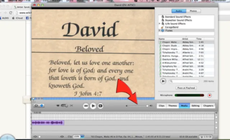Image resolution: width=230 pixels, height=140 pixels.
Task: Click the scissors edit mode icon
Action: [72, 106]
